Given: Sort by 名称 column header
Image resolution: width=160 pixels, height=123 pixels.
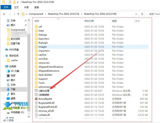Looking at the screenshot, I should (x=37, y=21).
